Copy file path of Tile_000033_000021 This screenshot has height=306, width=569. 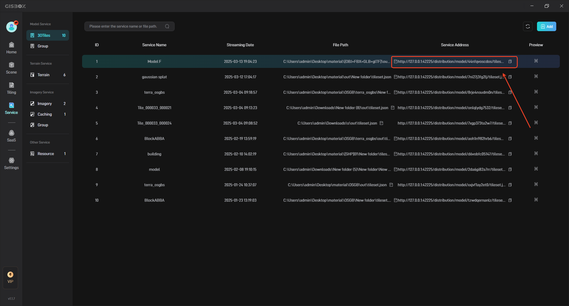(x=393, y=108)
